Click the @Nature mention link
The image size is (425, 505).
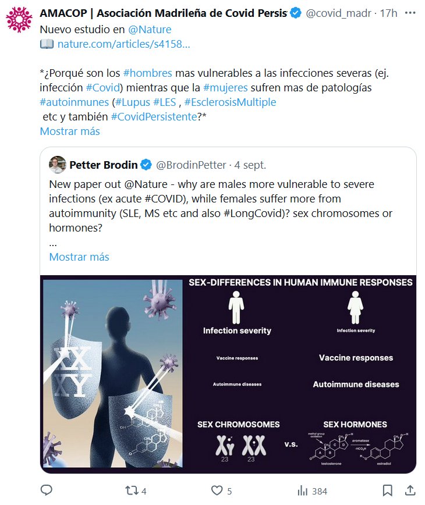(x=150, y=29)
